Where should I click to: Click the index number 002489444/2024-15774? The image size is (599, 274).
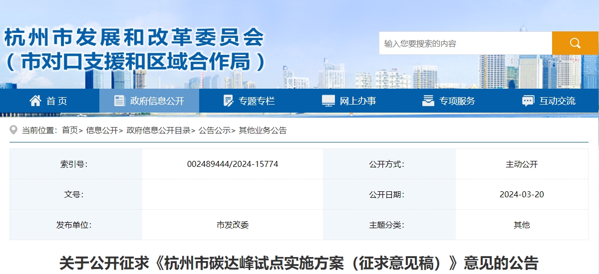[233, 164]
